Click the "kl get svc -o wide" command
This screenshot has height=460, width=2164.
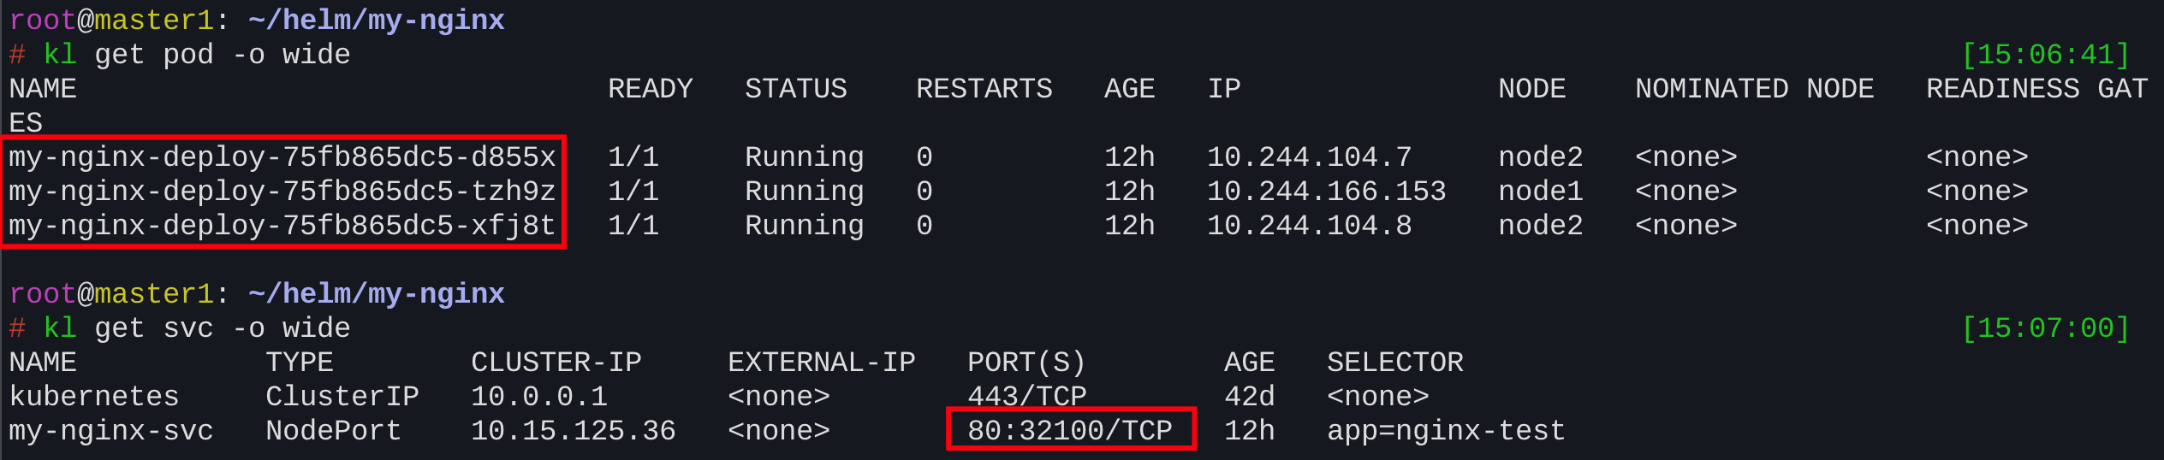pyautogui.click(x=197, y=328)
